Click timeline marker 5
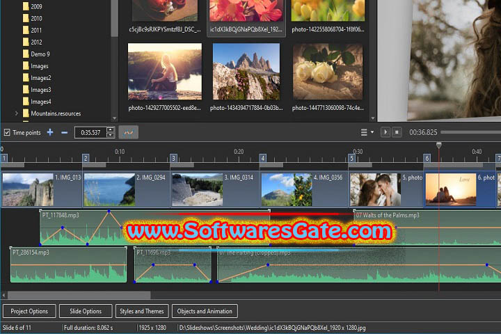501x334 pixels. tap(351, 158)
